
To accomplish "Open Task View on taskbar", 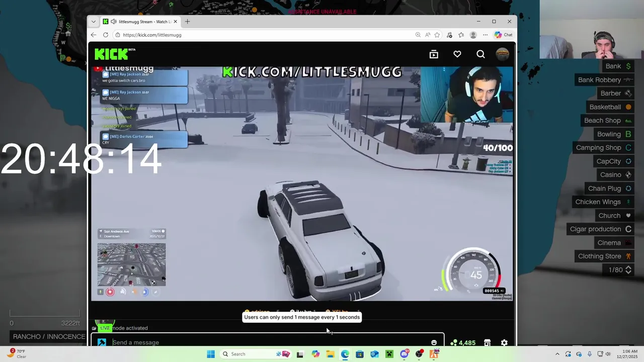I will pos(300,354).
